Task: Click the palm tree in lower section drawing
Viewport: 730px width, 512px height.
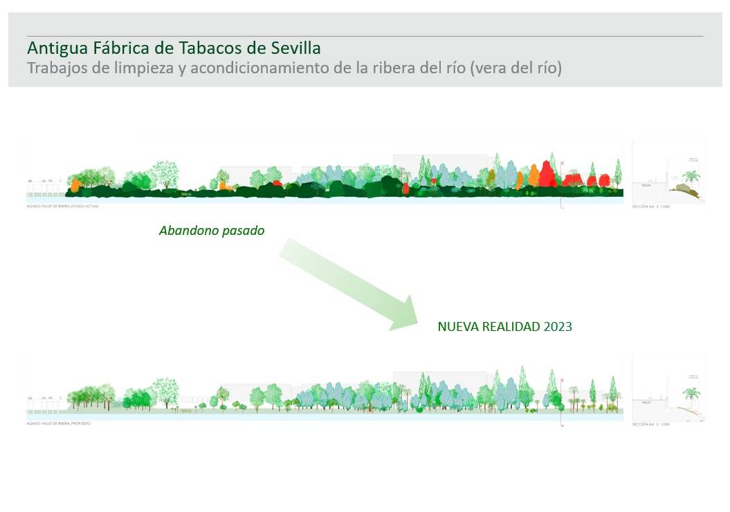Action: coord(690,397)
